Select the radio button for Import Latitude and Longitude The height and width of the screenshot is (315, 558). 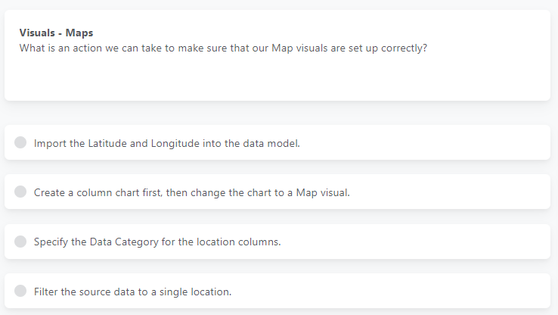[20, 142]
